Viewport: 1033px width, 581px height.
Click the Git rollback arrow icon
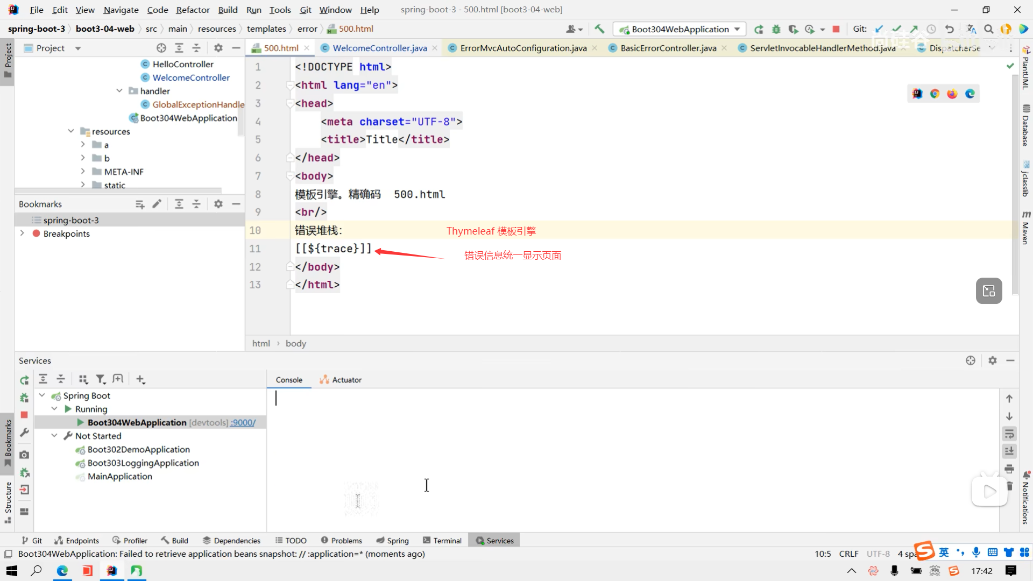coord(950,29)
